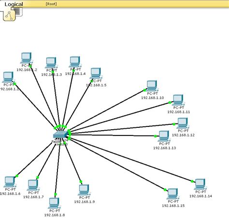Click the green link light near PC 192.168.1.9

coord(81,182)
